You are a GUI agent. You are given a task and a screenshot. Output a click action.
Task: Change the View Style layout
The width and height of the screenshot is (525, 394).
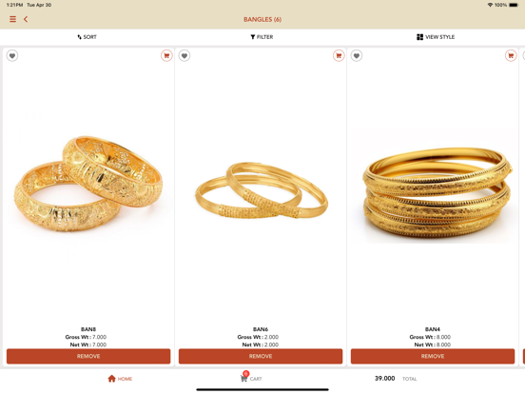pyautogui.click(x=436, y=37)
